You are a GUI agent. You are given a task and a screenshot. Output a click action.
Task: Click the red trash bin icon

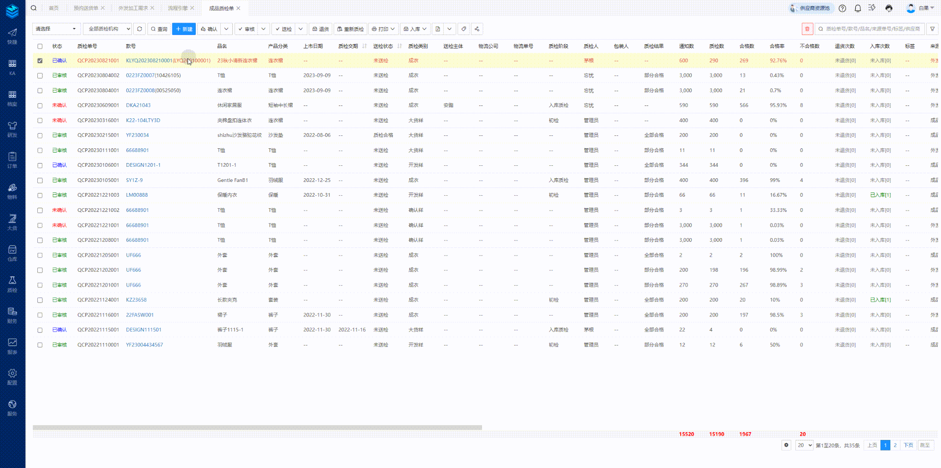(807, 29)
